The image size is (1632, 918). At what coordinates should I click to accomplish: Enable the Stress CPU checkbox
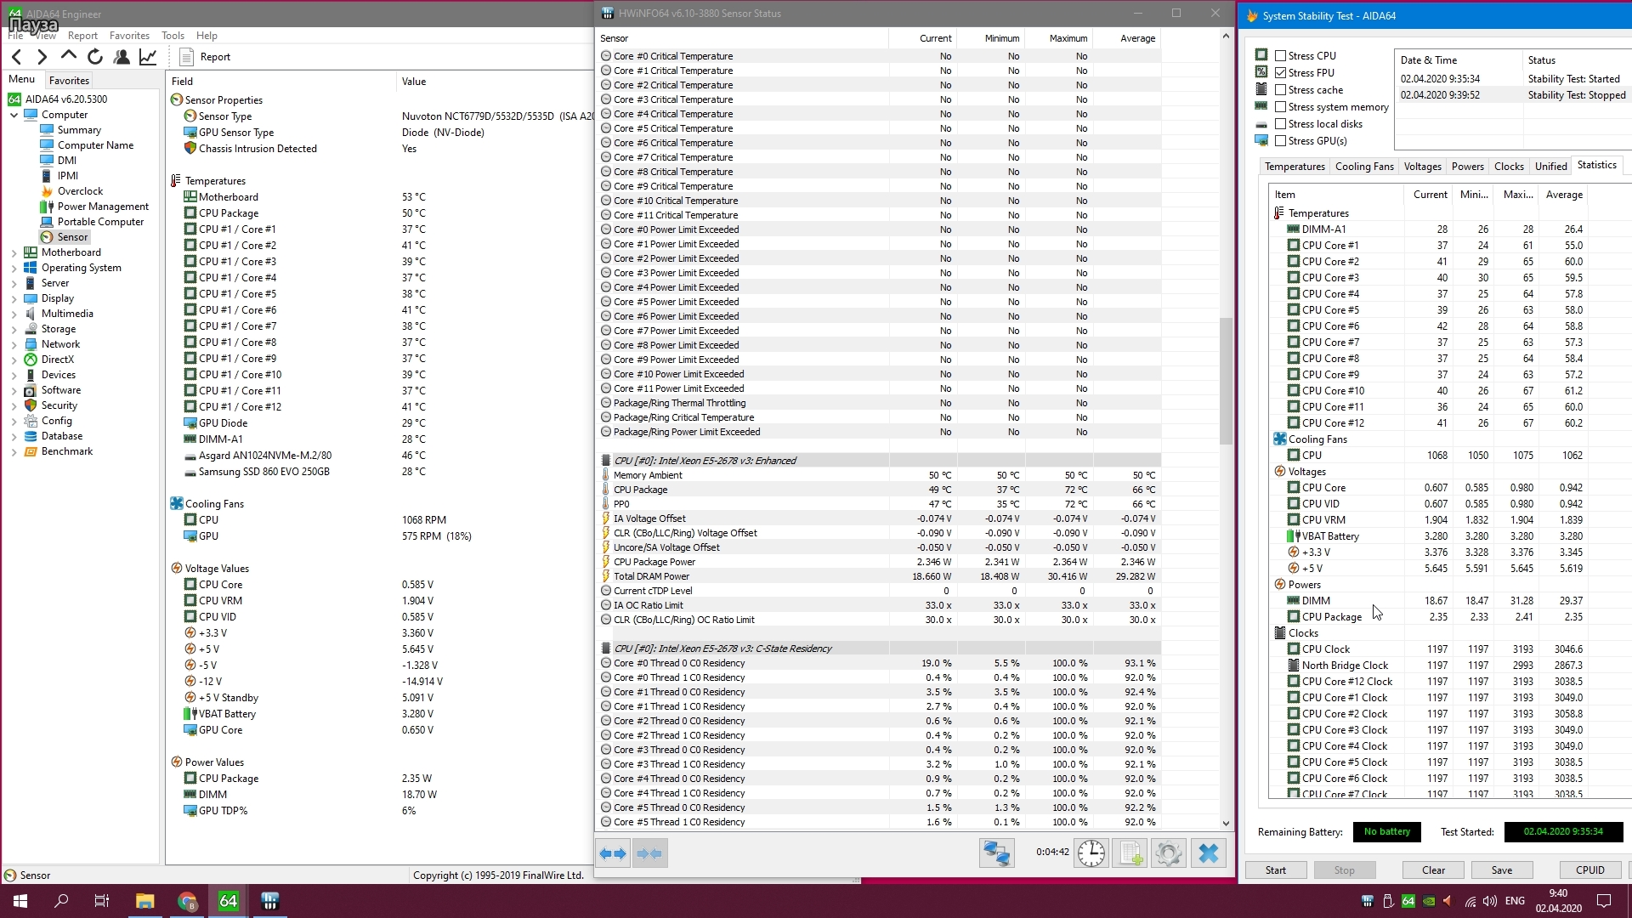[x=1280, y=56]
